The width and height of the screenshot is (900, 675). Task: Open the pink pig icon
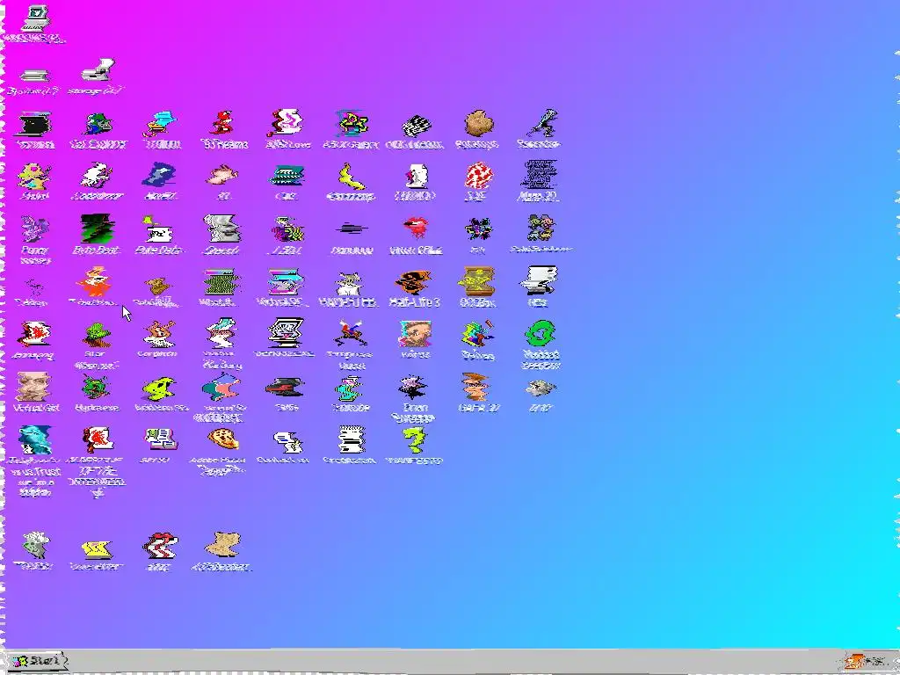pyautogui.click(x=222, y=175)
